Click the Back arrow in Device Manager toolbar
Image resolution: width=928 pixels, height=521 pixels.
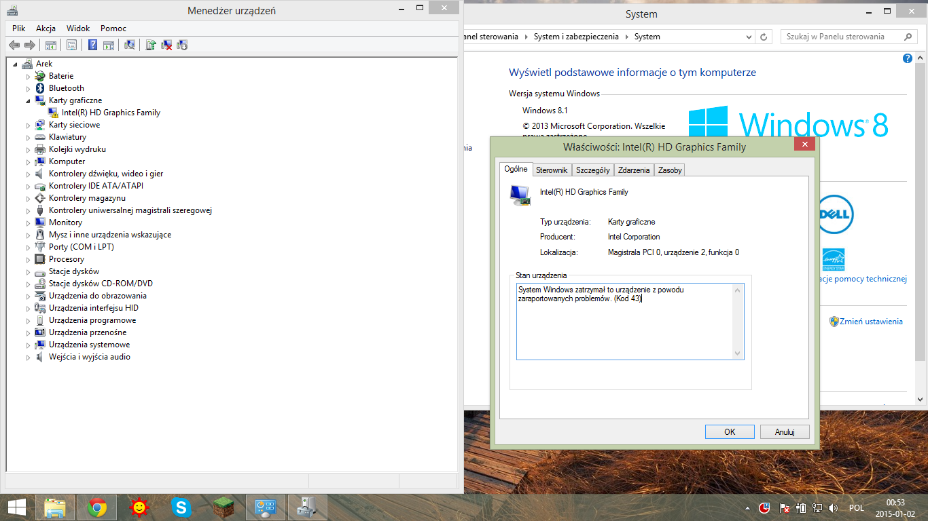pyautogui.click(x=14, y=45)
